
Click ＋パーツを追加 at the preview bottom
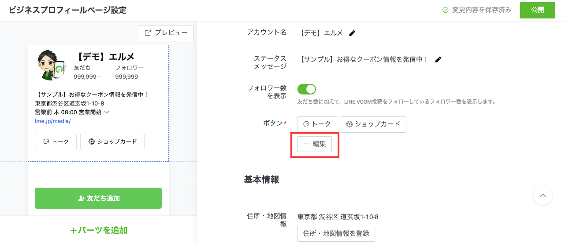tap(98, 230)
